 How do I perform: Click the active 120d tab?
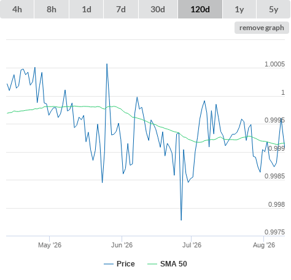[x=200, y=9]
